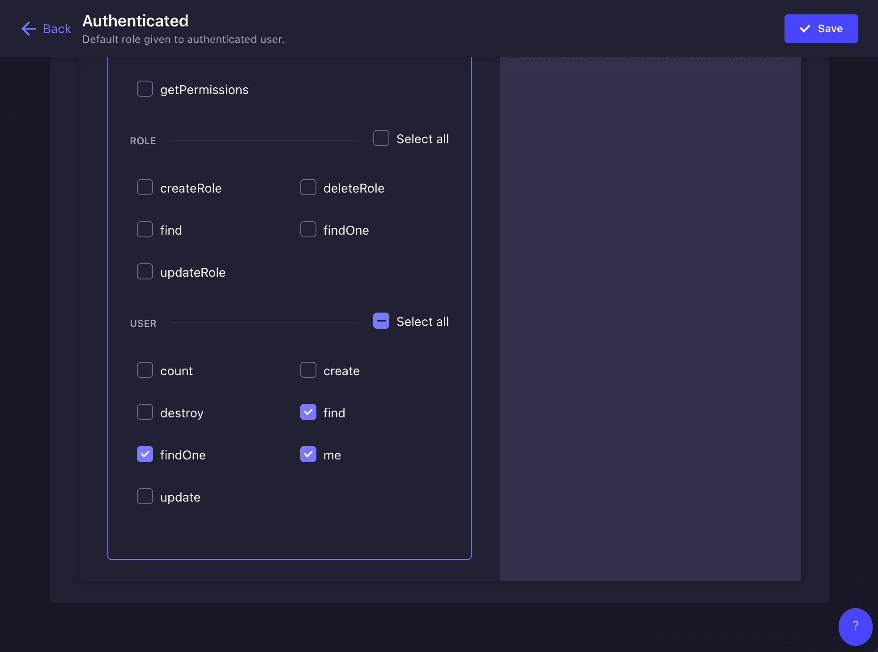Image resolution: width=878 pixels, height=652 pixels.
Task: Click the getPermissions label
Action: pos(204,90)
